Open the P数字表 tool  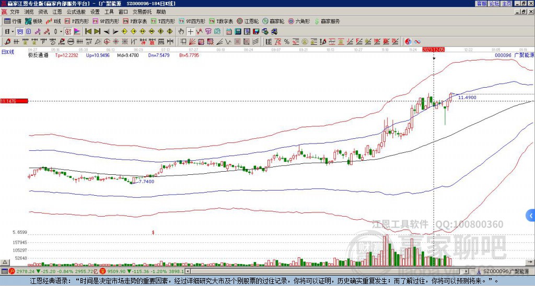pyautogui.click(x=135, y=21)
